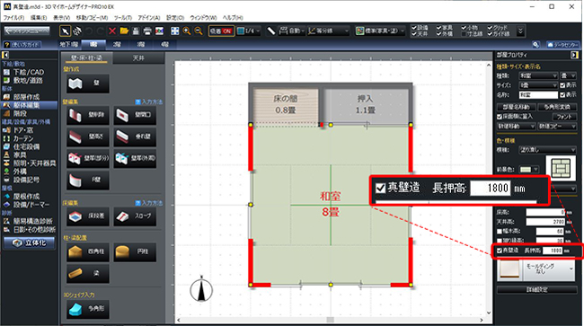Open the 種類 room type dropdown
This screenshot has width=584, height=326.
(x=538, y=75)
